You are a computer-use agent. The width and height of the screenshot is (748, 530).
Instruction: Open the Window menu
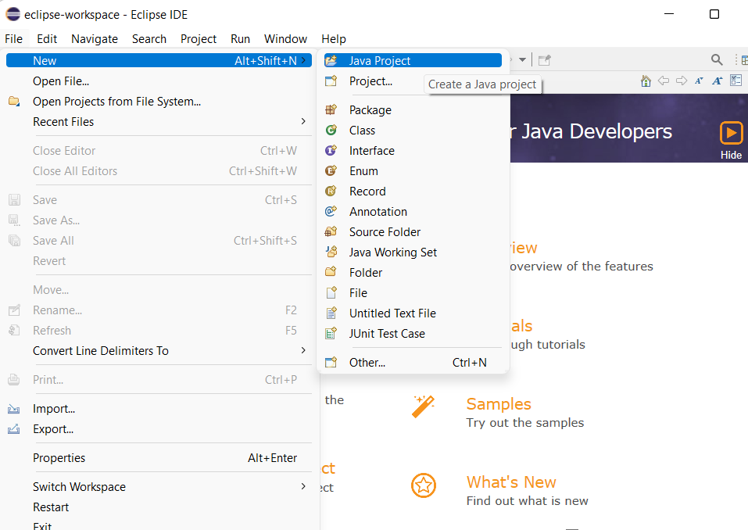285,38
